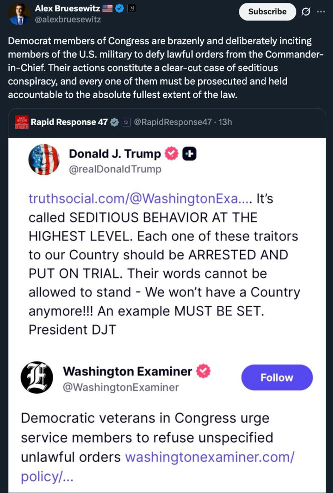Click Washington Examiner's pink verified checkmark
This screenshot has height=493, width=333.
point(203,372)
